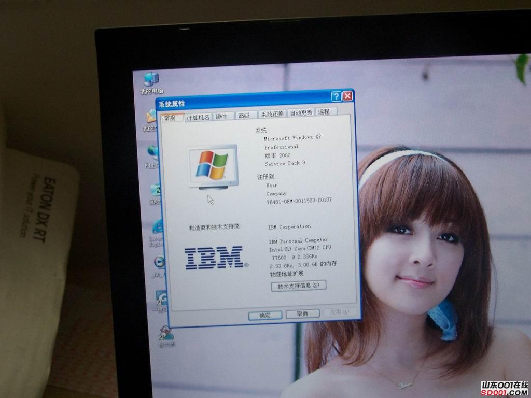This screenshot has width=531, height=398.
Task: Open the 自动更新 tab
Action: tap(301, 113)
